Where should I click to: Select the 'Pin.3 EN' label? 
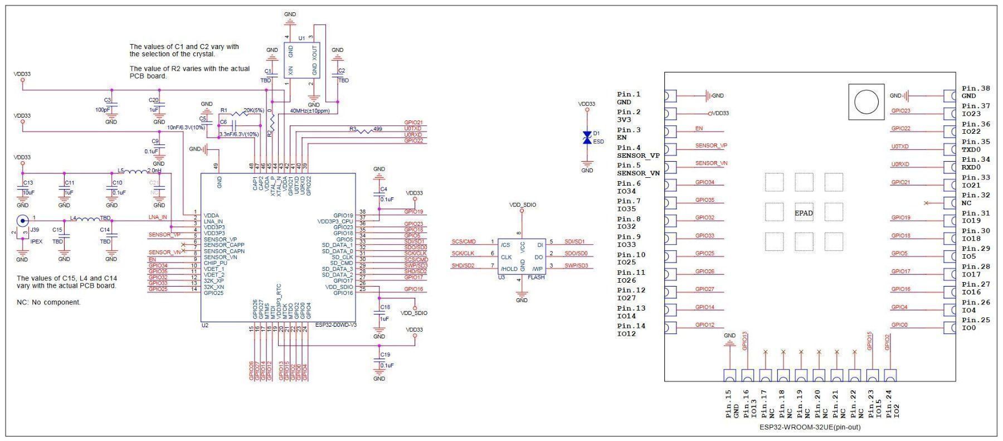tap(629, 134)
